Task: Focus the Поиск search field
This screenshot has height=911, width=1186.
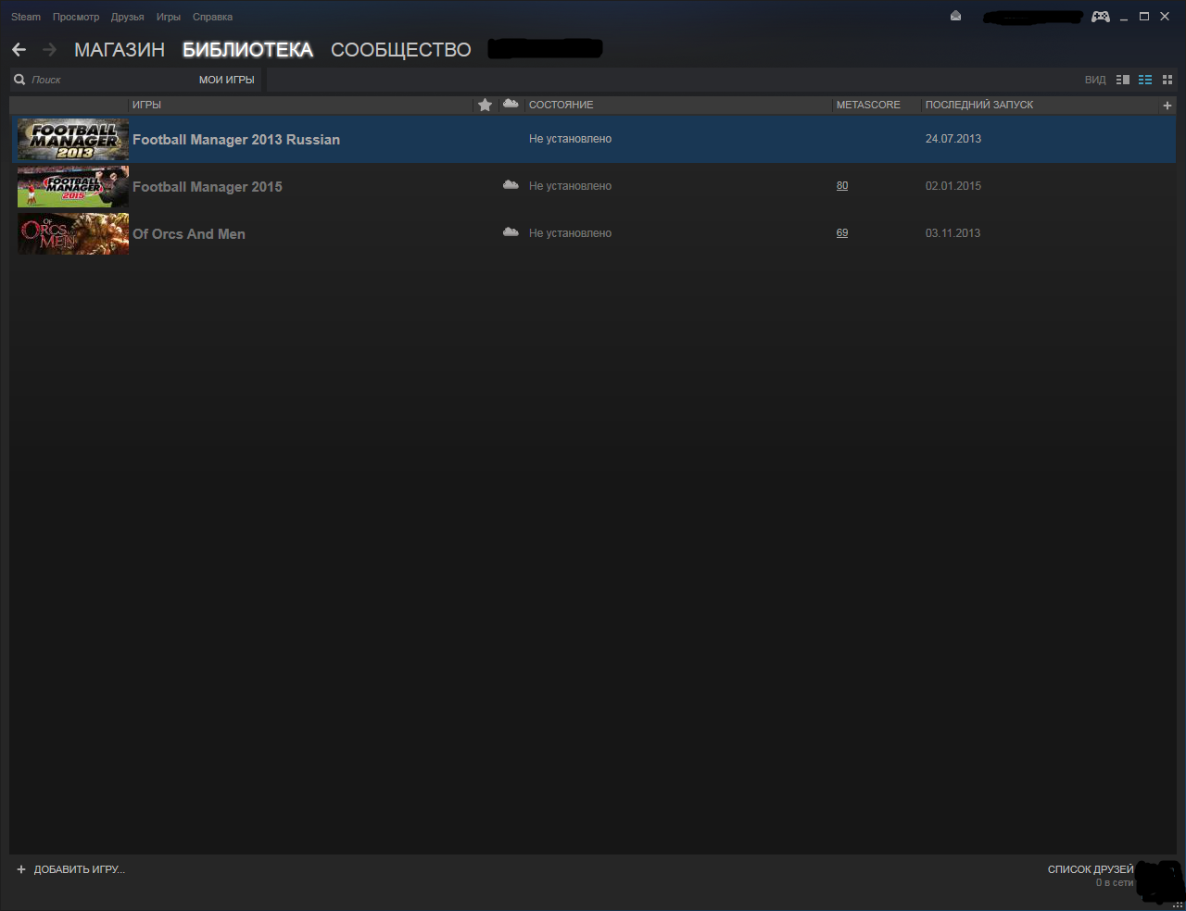Action: click(x=102, y=80)
